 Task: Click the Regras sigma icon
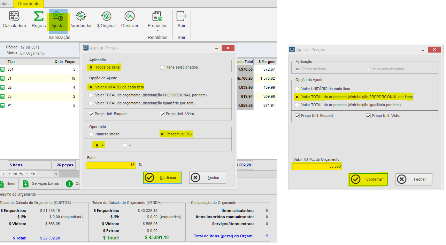pyautogui.click(x=38, y=16)
